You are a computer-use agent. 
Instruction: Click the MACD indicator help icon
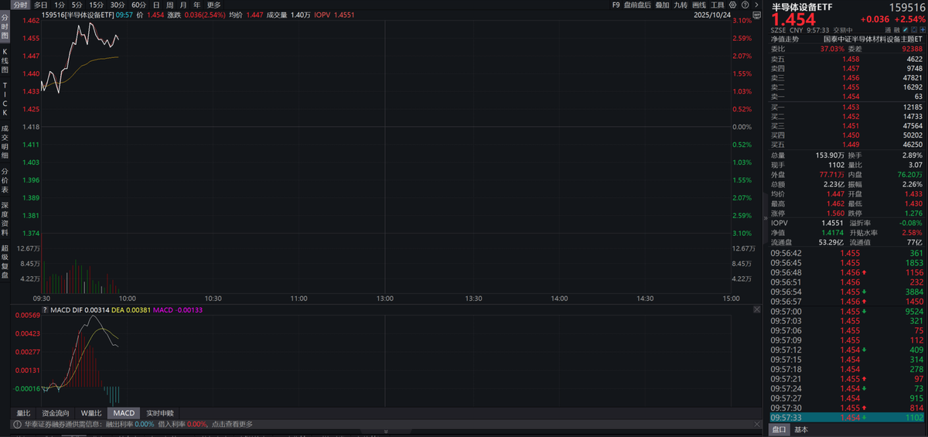point(45,309)
